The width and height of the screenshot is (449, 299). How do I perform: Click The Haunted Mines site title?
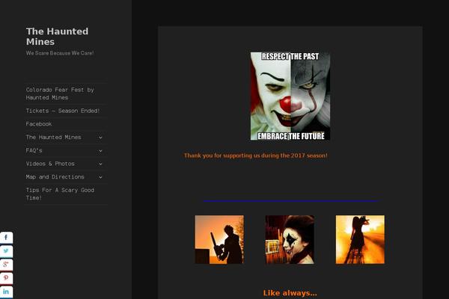point(58,37)
